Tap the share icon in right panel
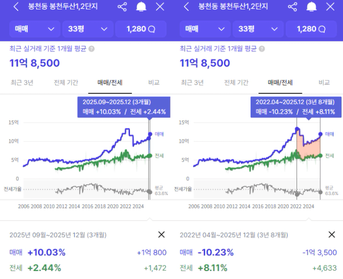Image resolution: width=343 pixels, height=279 pixels. [293, 7]
